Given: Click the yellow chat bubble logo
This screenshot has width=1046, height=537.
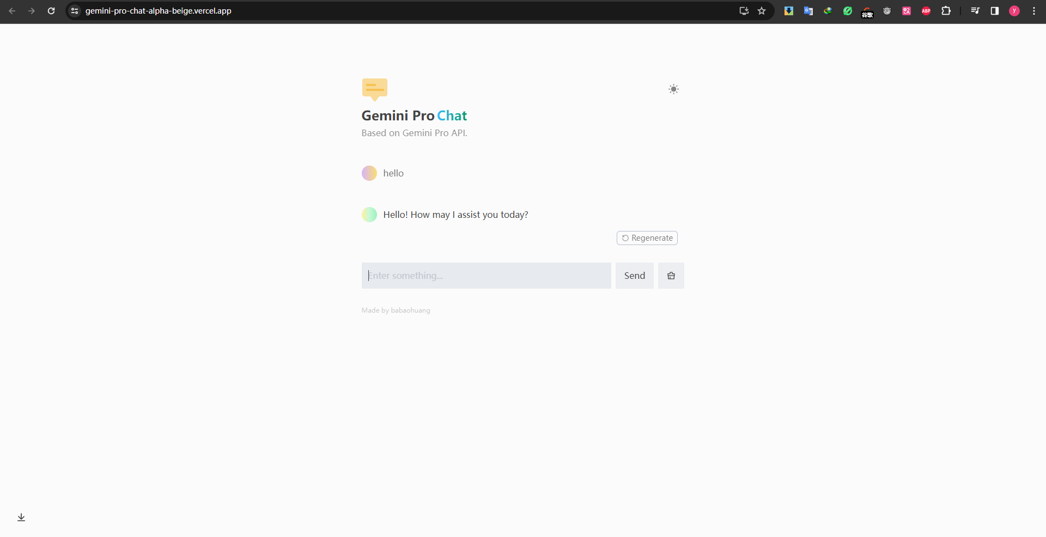Looking at the screenshot, I should click(374, 89).
